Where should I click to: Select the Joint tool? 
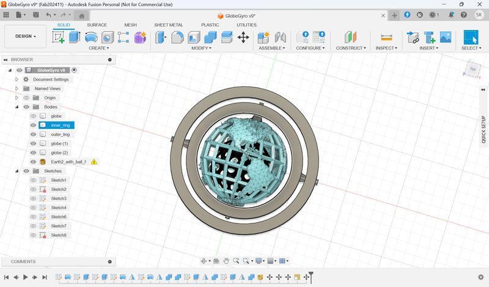tap(281, 37)
